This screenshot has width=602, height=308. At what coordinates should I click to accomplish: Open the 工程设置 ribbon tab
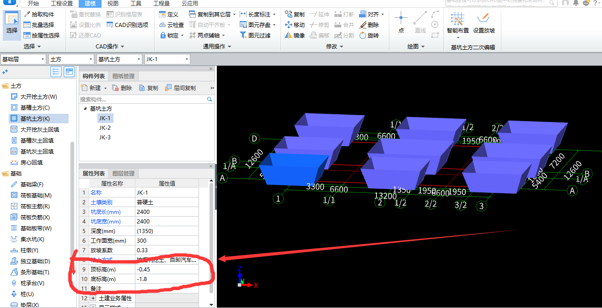(62, 3)
